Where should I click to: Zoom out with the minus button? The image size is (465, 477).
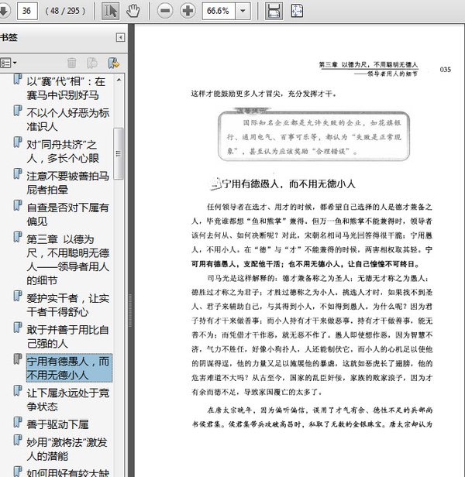[165, 11]
